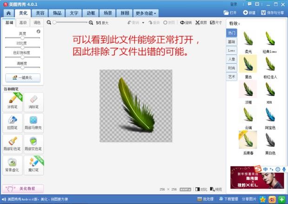Screen dimensions: 288x204
Task: Select the 消除笔 eraser tool
Action: point(33,102)
